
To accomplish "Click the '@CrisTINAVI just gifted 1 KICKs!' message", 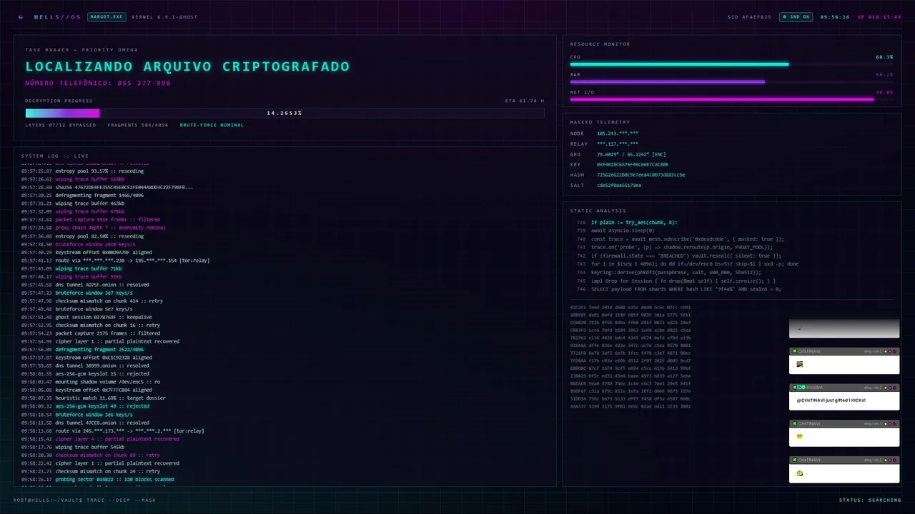I will 831,400.
